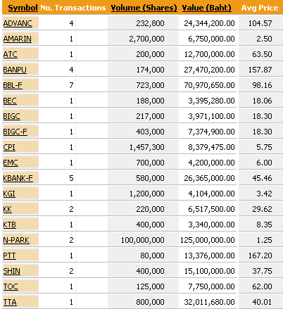Open the SHIN symbol link
This screenshot has width=283, height=309.
coord(12,271)
